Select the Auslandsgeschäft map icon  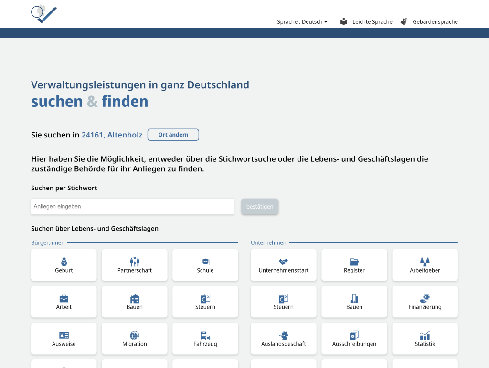[x=284, y=335]
